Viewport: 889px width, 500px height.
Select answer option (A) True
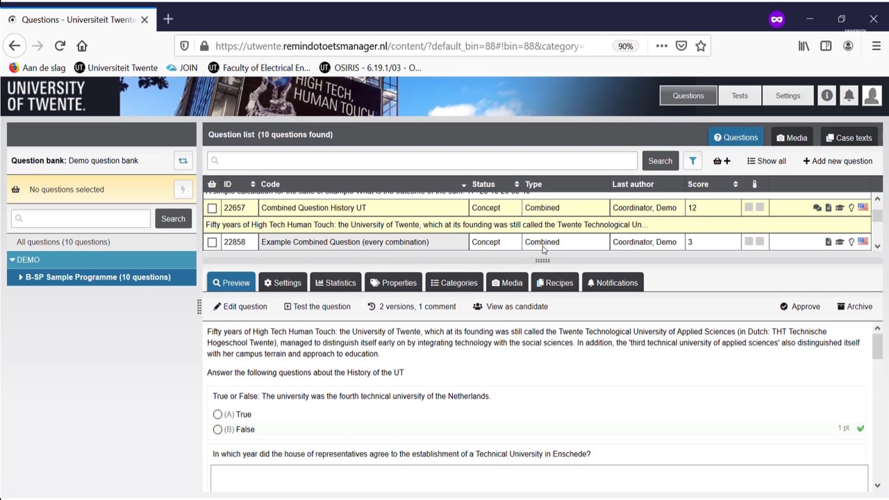[218, 415]
